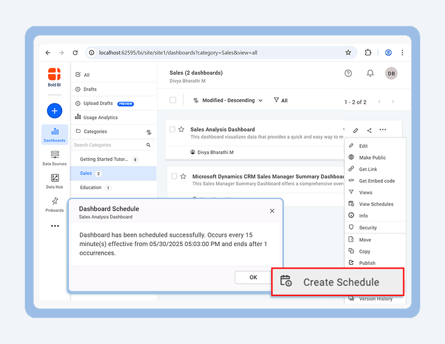Click the browser address bar URL
The height and width of the screenshot is (344, 445).
(x=178, y=53)
